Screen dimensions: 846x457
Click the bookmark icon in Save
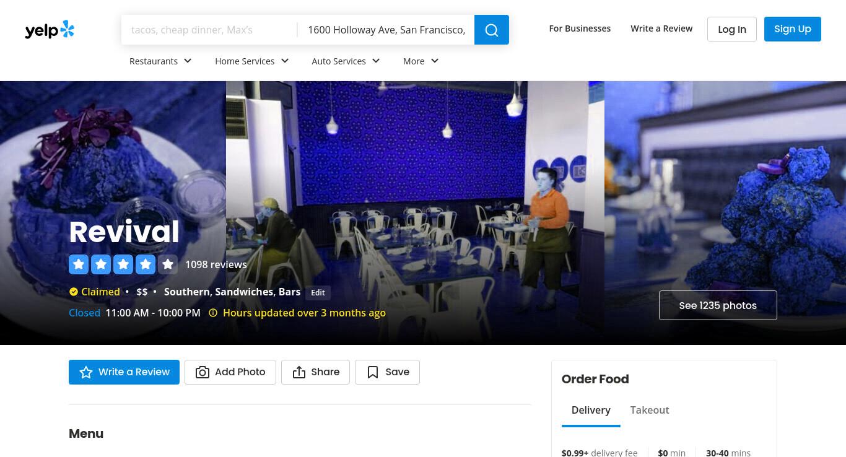373,372
